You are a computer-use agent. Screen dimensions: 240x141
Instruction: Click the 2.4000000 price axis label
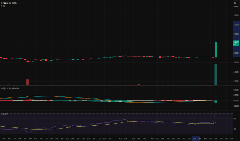236,72
